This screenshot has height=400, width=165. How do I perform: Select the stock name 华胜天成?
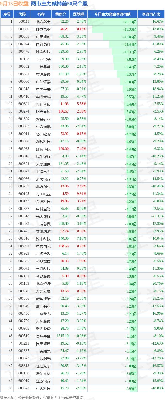point(43,97)
